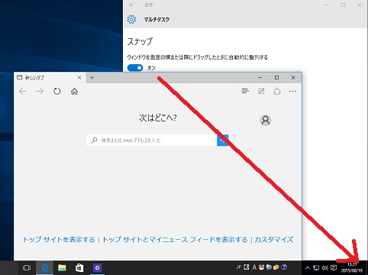Viewport: 368px width, 275px height.
Task: Click the blue go arrow next to search box
Action: click(223, 141)
